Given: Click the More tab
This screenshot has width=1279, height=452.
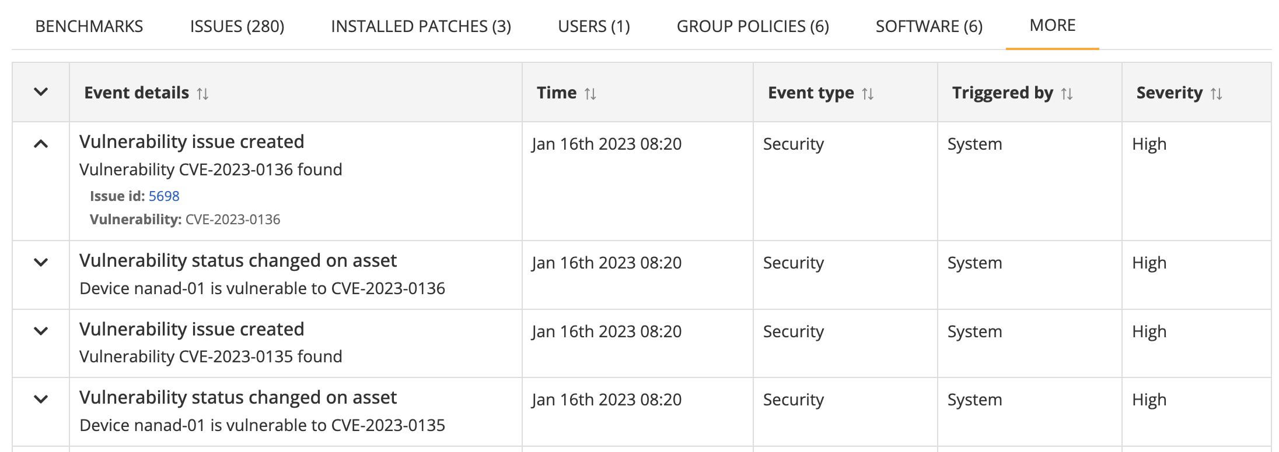Looking at the screenshot, I should 1052,25.
